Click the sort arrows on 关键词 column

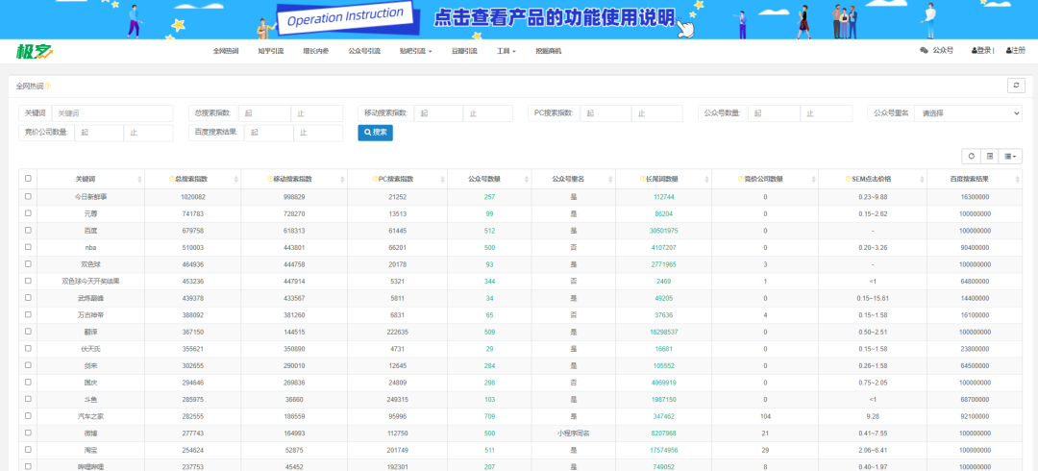click(x=139, y=180)
